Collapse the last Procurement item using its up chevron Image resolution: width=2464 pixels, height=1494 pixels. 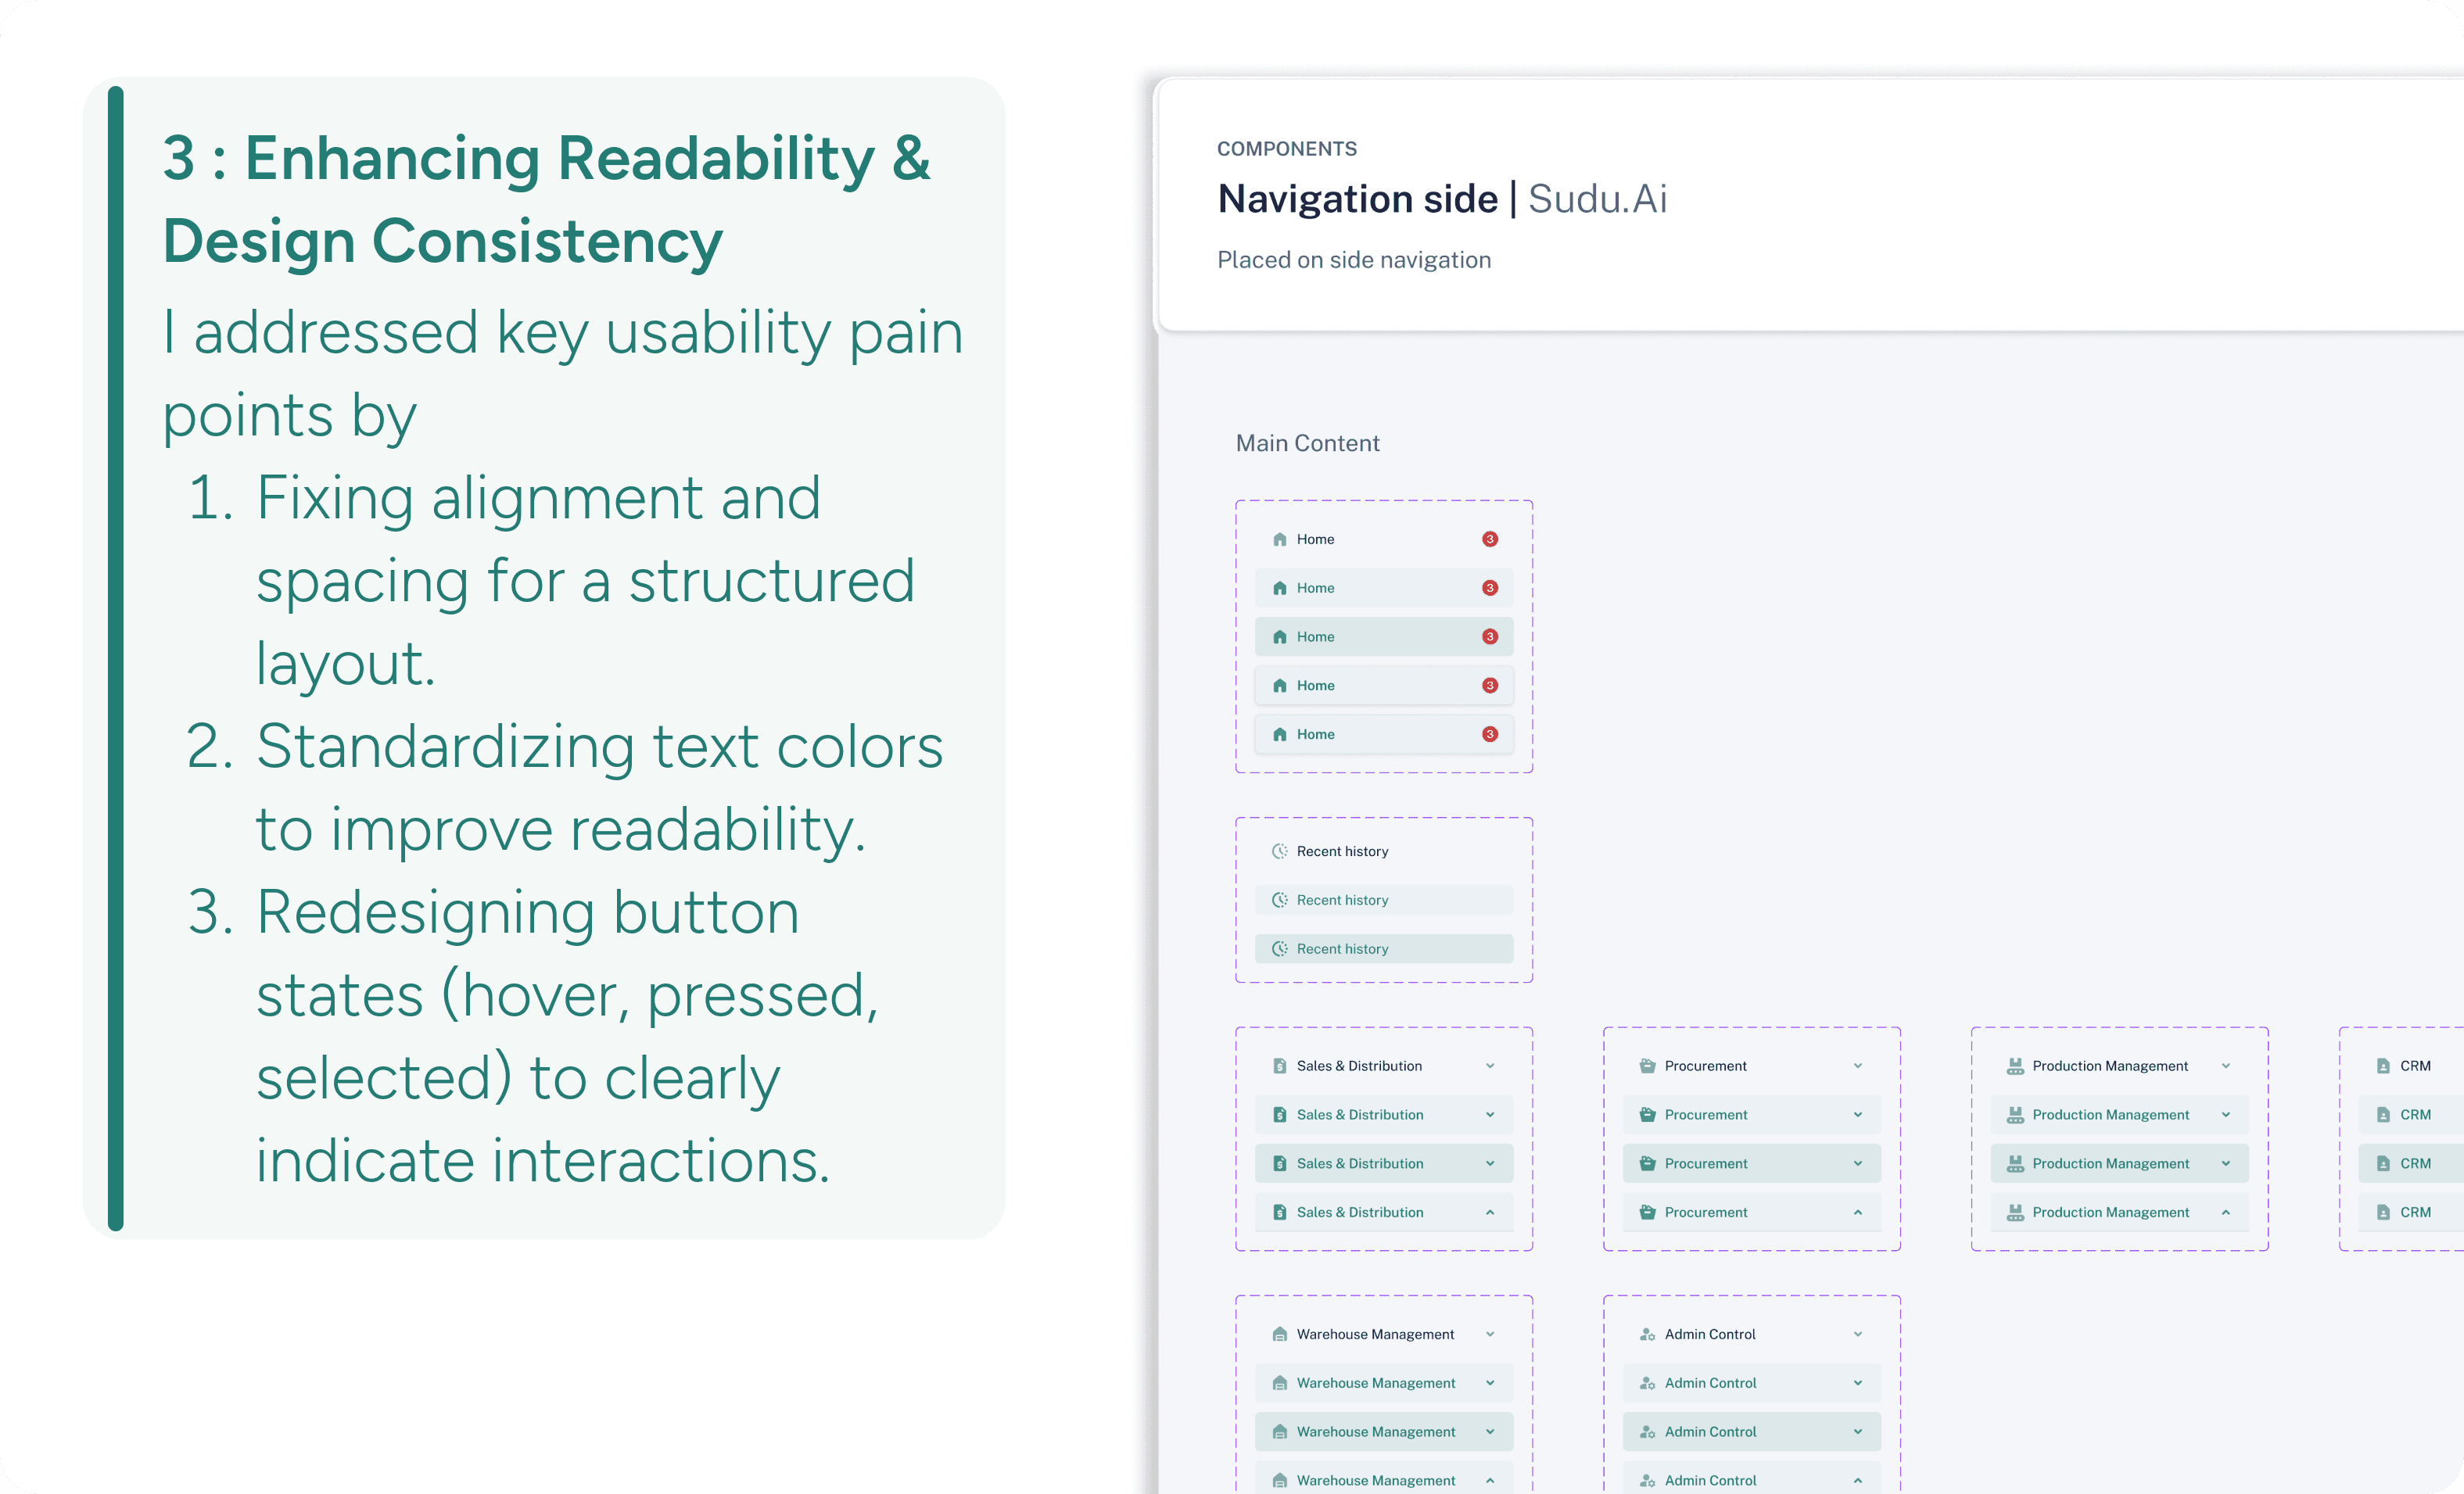pyautogui.click(x=1857, y=1212)
